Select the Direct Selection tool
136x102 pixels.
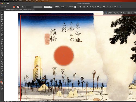tap(2, 15)
